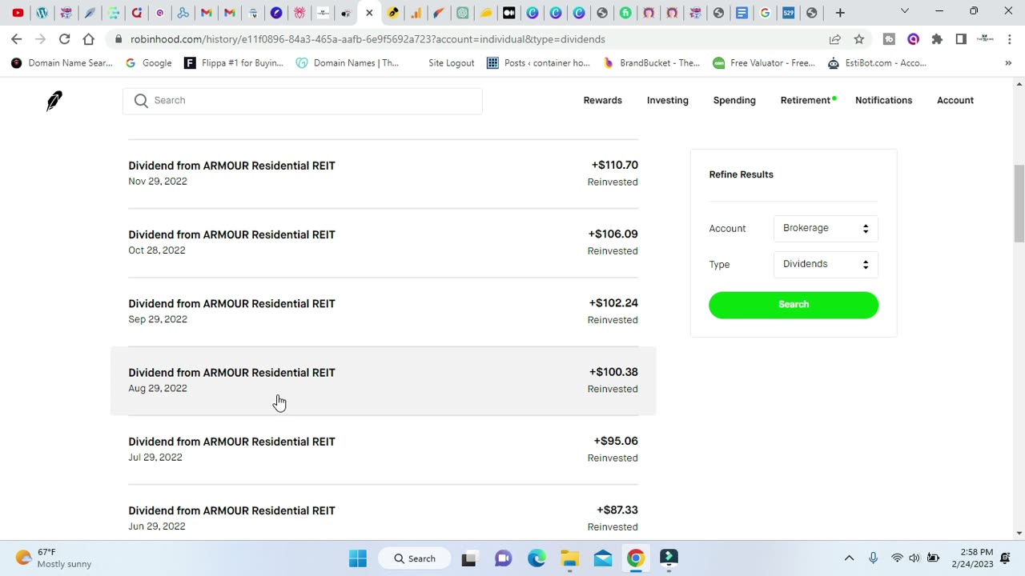The height and width of the screenshot is (576, 1025).
Task: Open File Explorer from the taskbar
Action: [569, 558]
